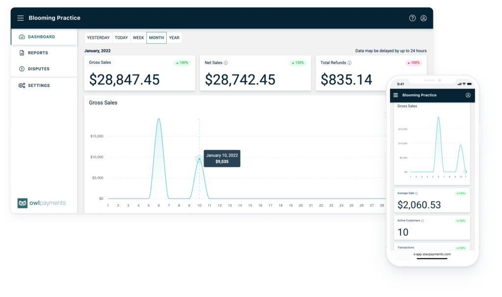Tap the Active Customers value 10 on phone
502x297 pixels.
[x=403, y=232]
